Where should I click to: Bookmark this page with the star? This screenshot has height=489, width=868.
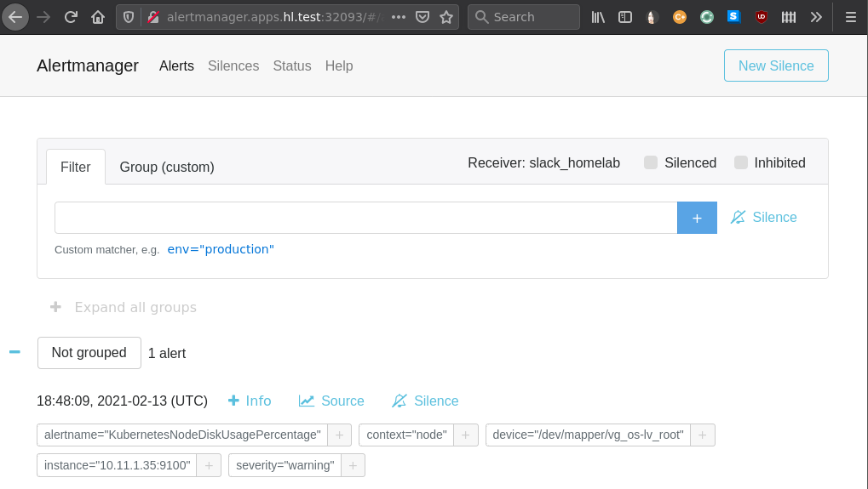(x=446, y=17)
